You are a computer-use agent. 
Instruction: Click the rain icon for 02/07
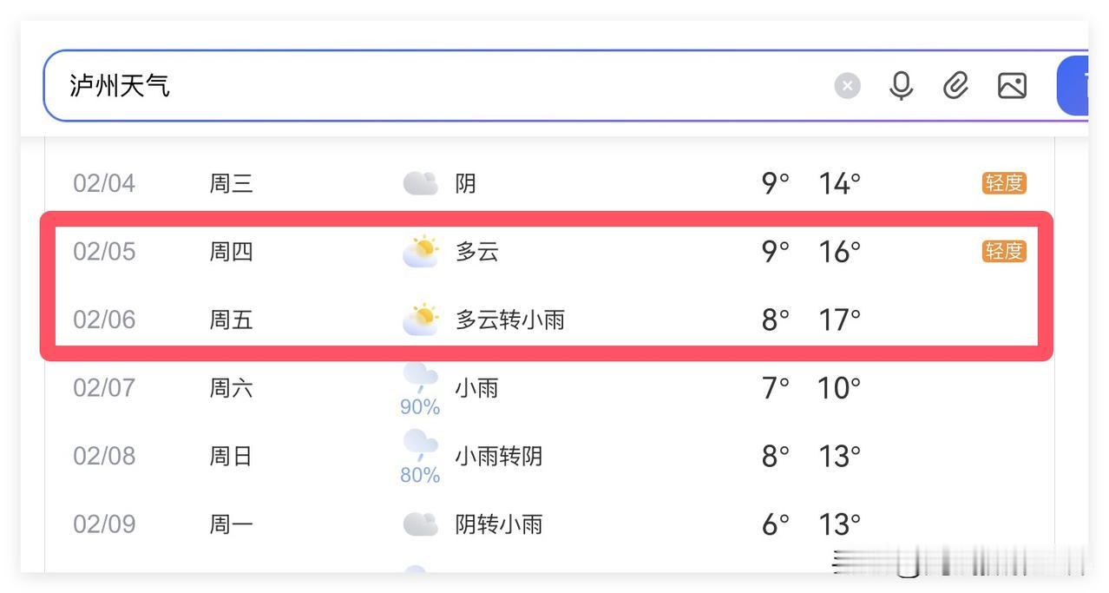click(x=420, y=378)
